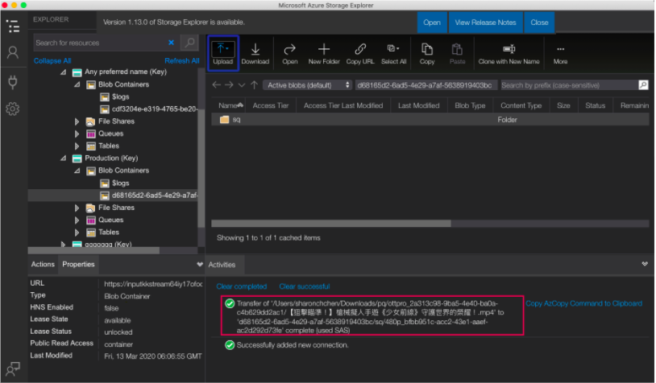This screenshot has width=656, height=383.
Task: Click Close in the update banner
Action: point(539,23)
